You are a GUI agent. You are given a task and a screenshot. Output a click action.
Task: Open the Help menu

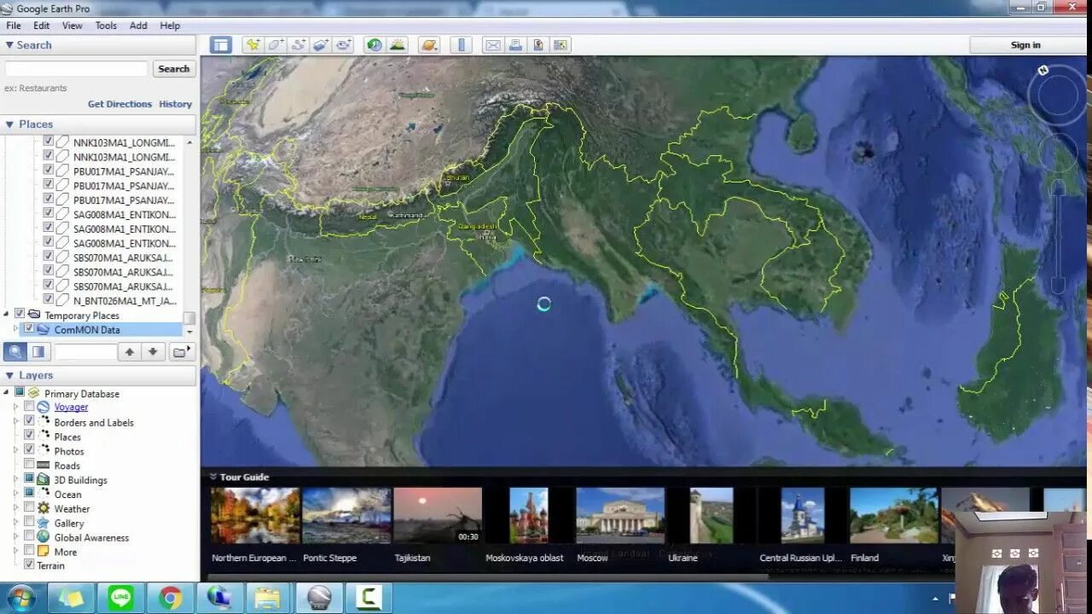coord(170,26)
